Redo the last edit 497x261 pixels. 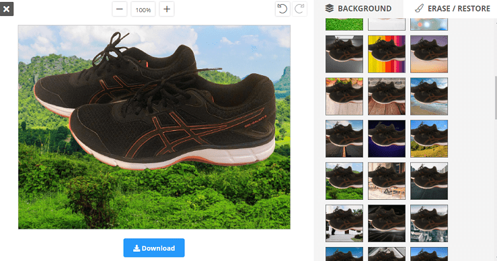pos(299,9)
